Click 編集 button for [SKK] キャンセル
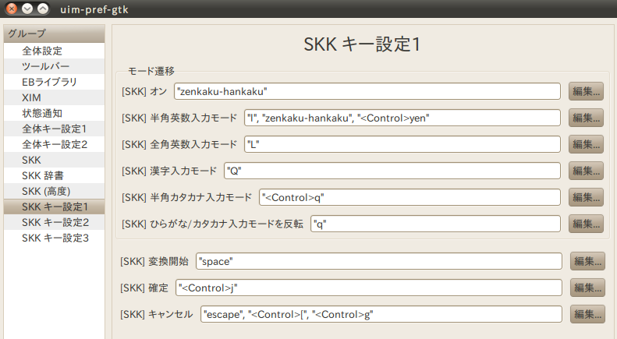 (x=587, y=314)
